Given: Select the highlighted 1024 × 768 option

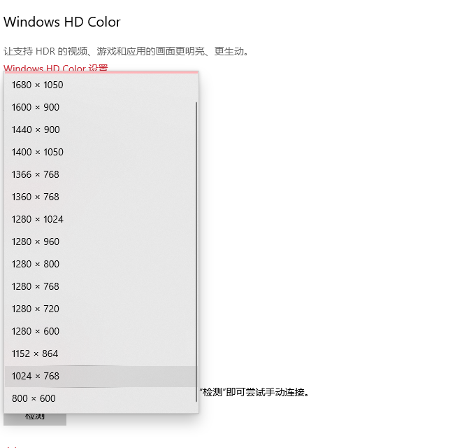Looking at the screenshot, I should pos(100,377).
